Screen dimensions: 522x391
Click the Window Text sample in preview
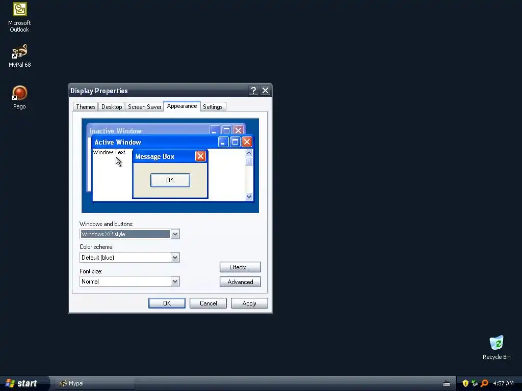pyautogui.click(x=109, y=152)
